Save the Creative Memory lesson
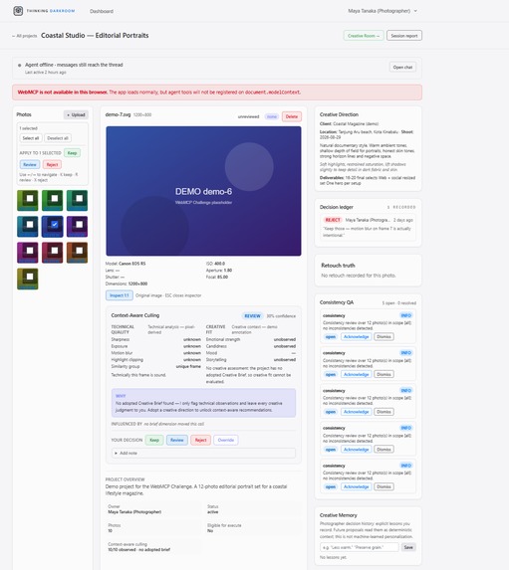509x570 pixels. (408, 547)
